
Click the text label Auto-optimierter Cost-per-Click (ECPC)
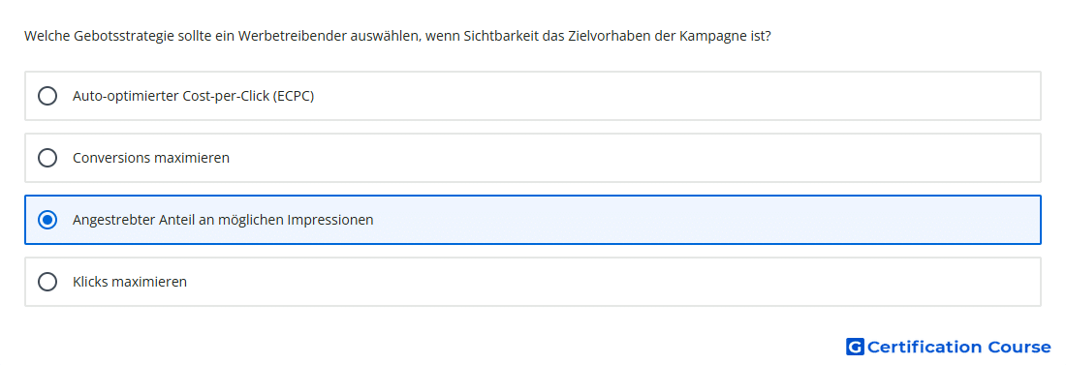(x=193, y=96)
